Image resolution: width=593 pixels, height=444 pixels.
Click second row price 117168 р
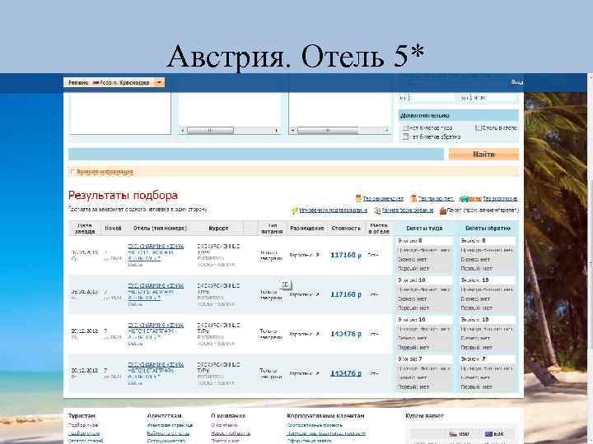pyautogui.click(x=346, y=294)
